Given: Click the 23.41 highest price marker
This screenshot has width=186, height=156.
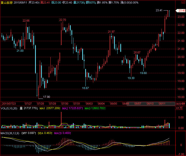Looking at the screenshot, I should pos(159,11).
